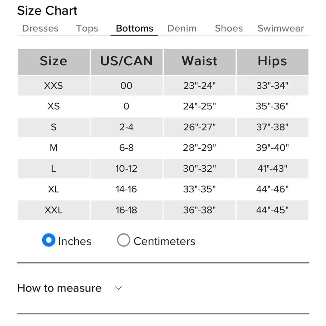The height and width of the screenshot is (326, 326).
Task: Choose the Centimeters radio button
Action: click(x=124, y=240)
